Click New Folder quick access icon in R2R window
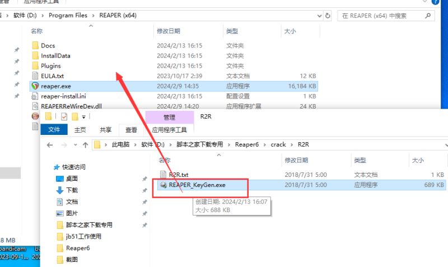The width and height of the screenshot is (448, 267). click(x=75, y=116)
